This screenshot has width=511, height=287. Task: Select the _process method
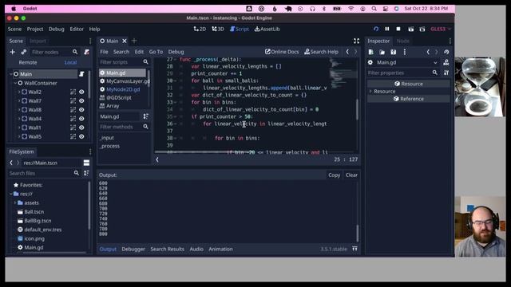click(x=110, y=146)
